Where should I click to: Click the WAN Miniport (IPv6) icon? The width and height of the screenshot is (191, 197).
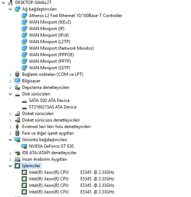[x=24, y=35]
